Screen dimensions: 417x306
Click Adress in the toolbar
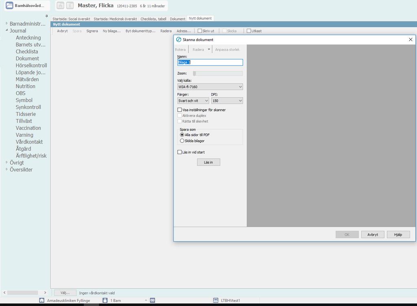click(184, 31)
